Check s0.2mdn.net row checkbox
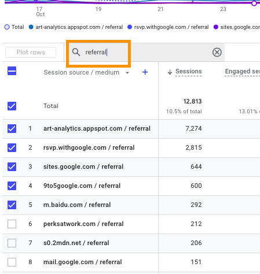260x274 pixels. 12,243
